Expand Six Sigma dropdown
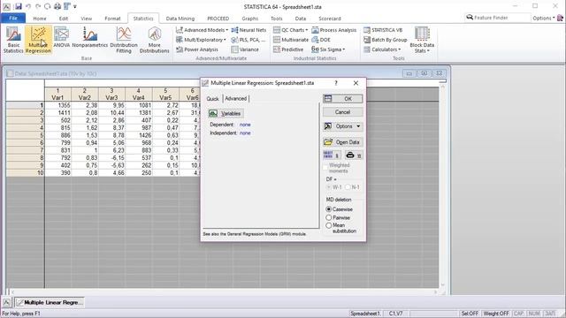Screen dimensions: 566x318 pos(328,49)
